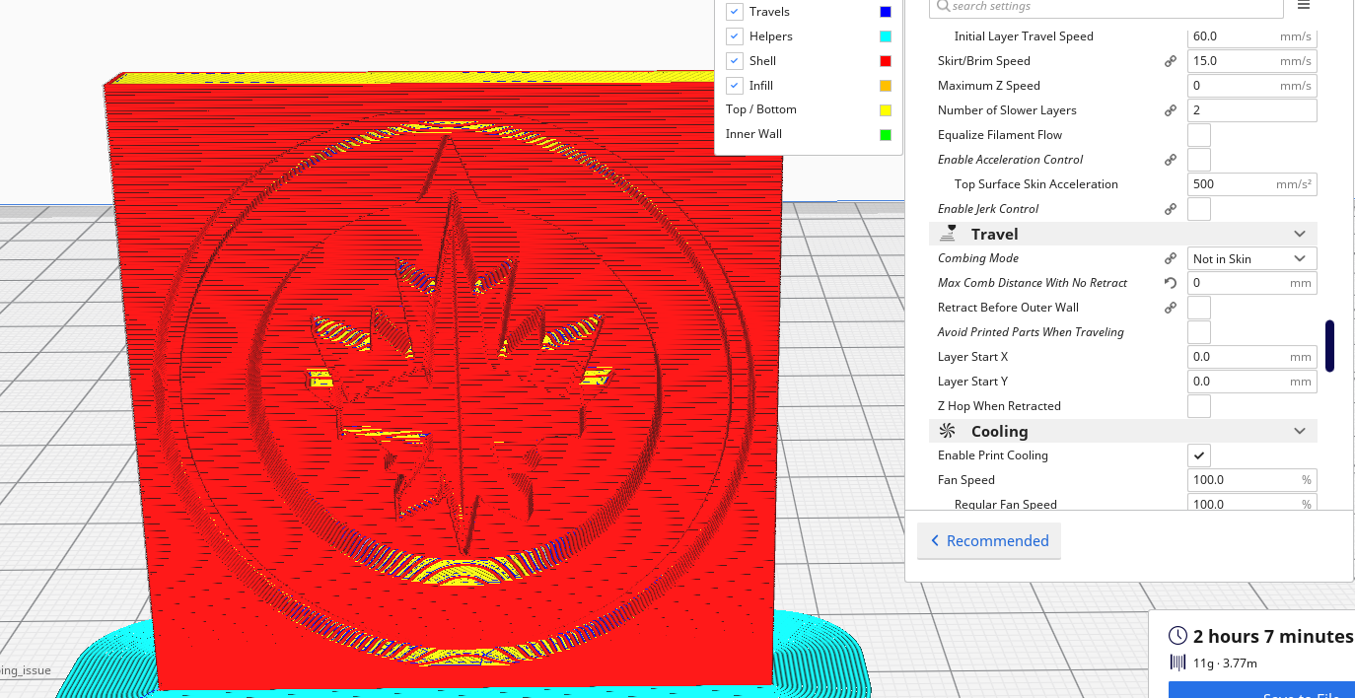Click the settings panel scrollbar thumb
The image size is (1355, 698).
tap(1329, 346)
